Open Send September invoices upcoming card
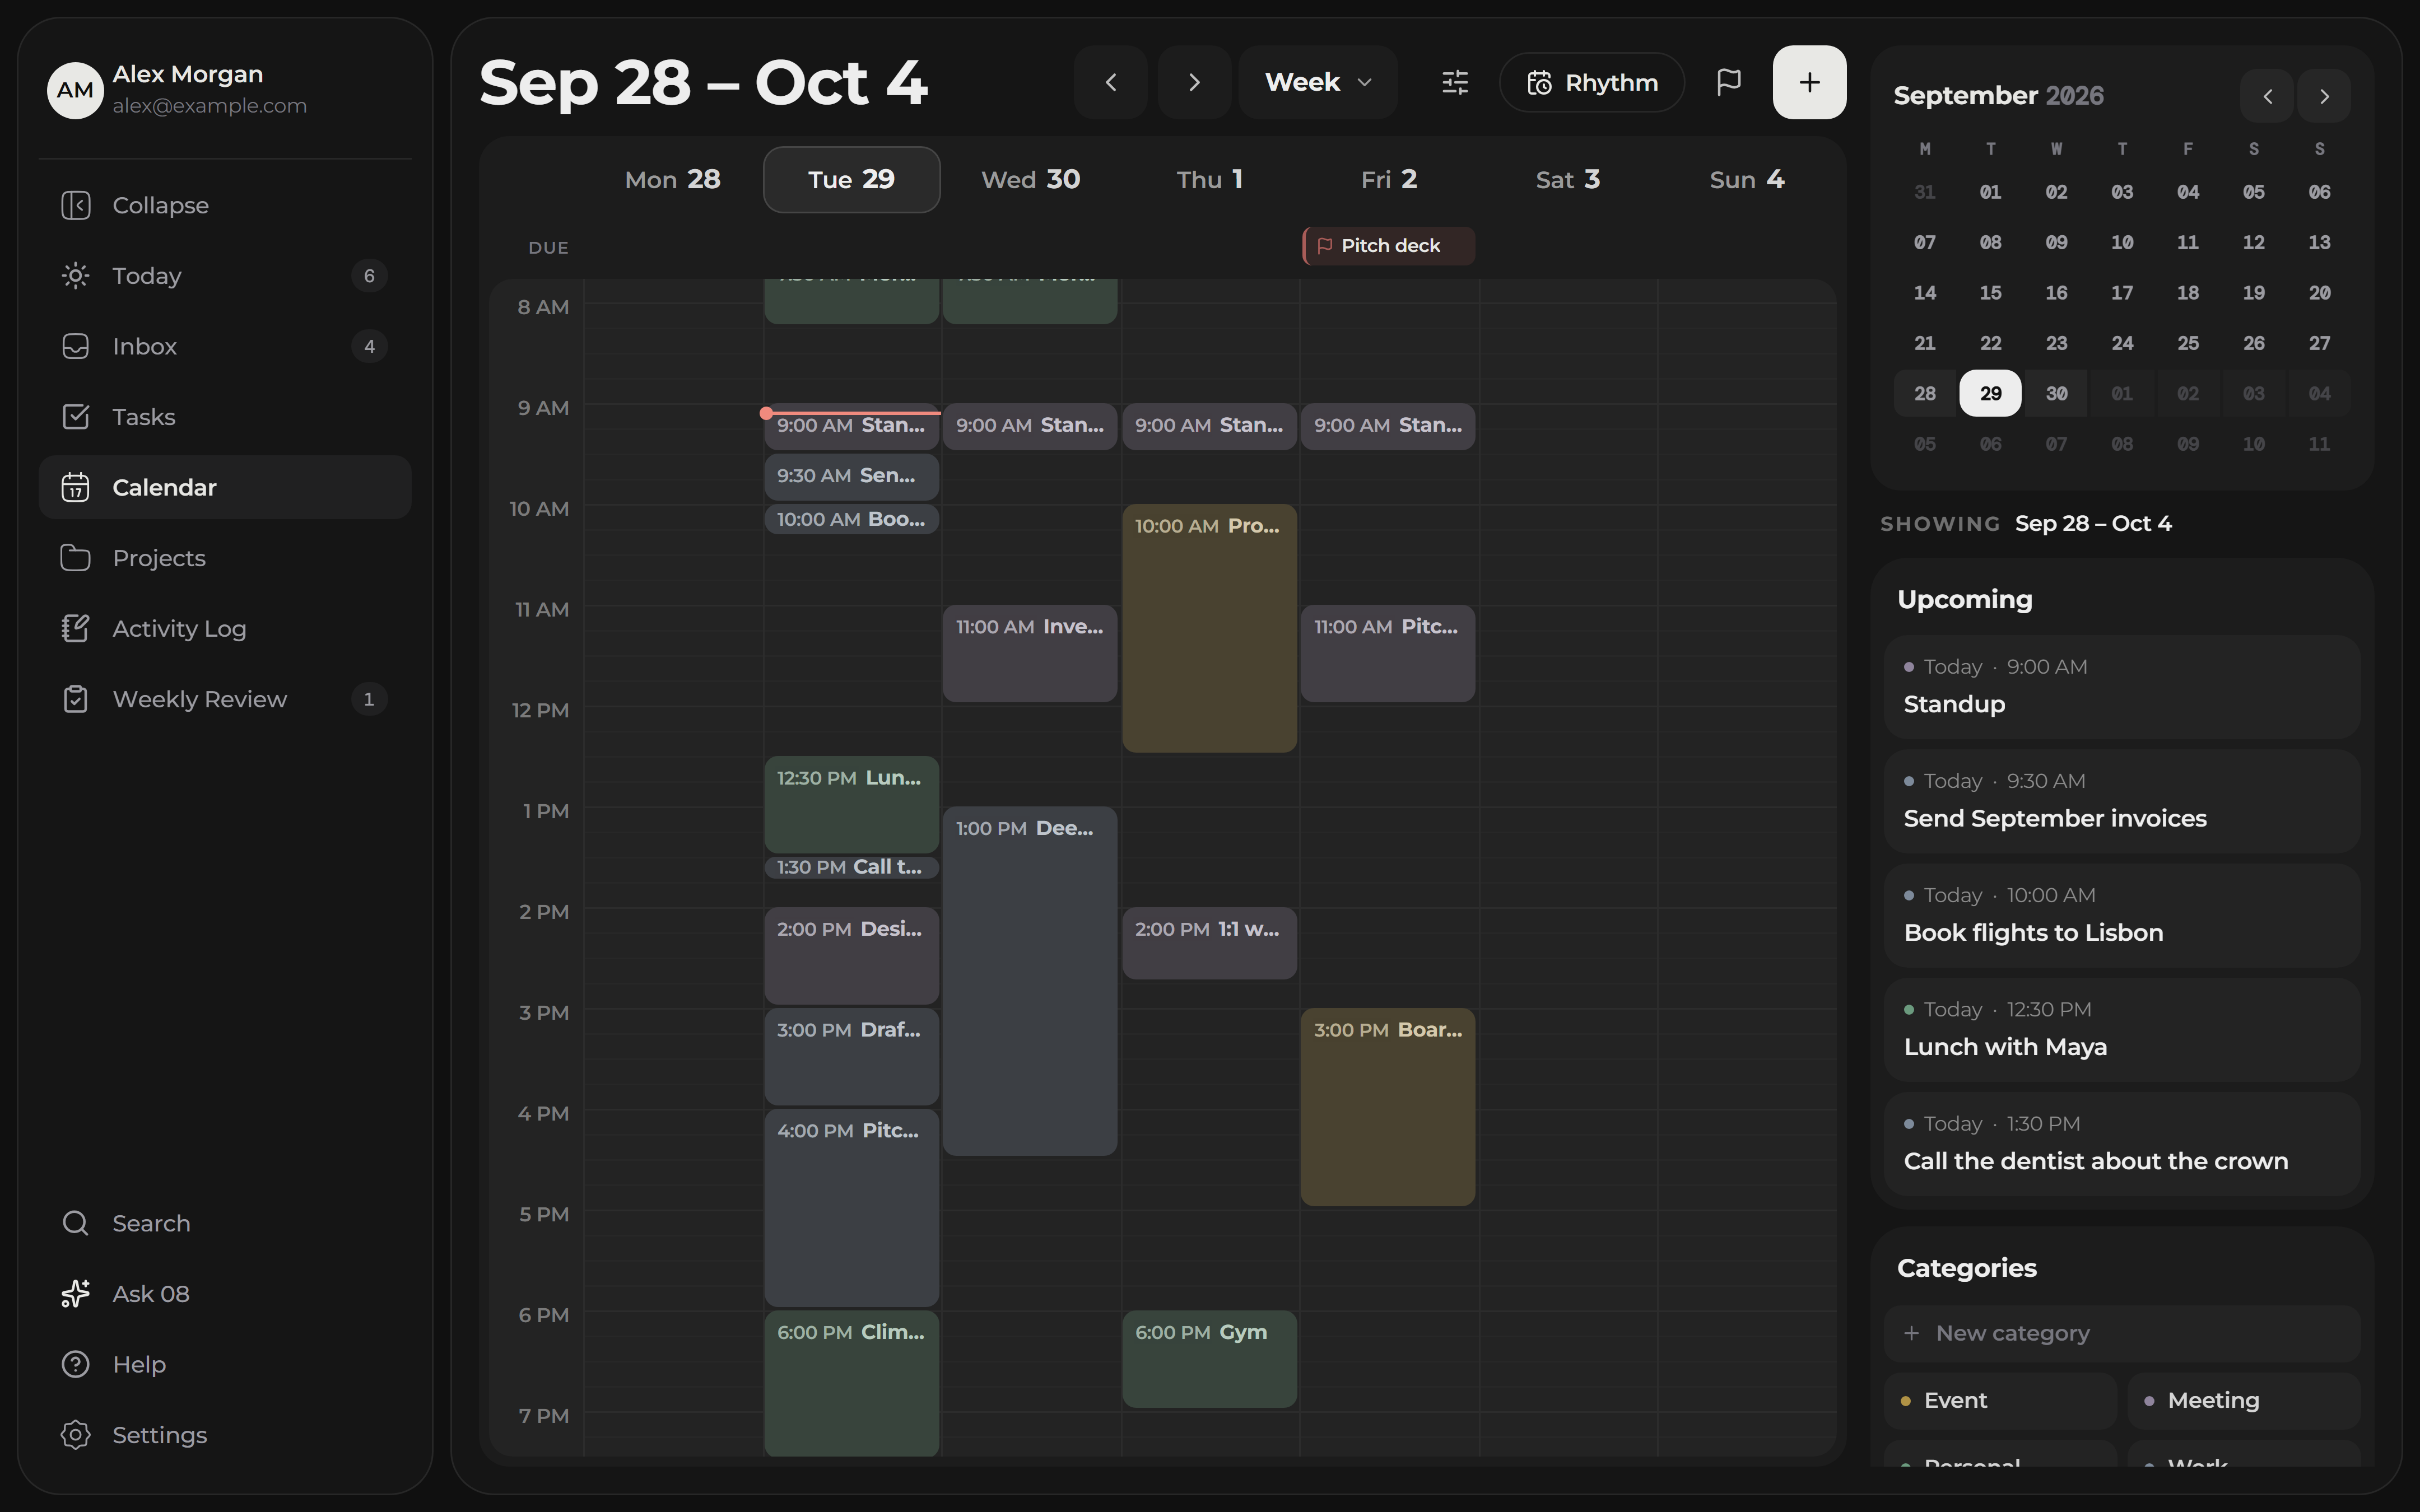The image size is (2420, 1512). coord(2122,801)
